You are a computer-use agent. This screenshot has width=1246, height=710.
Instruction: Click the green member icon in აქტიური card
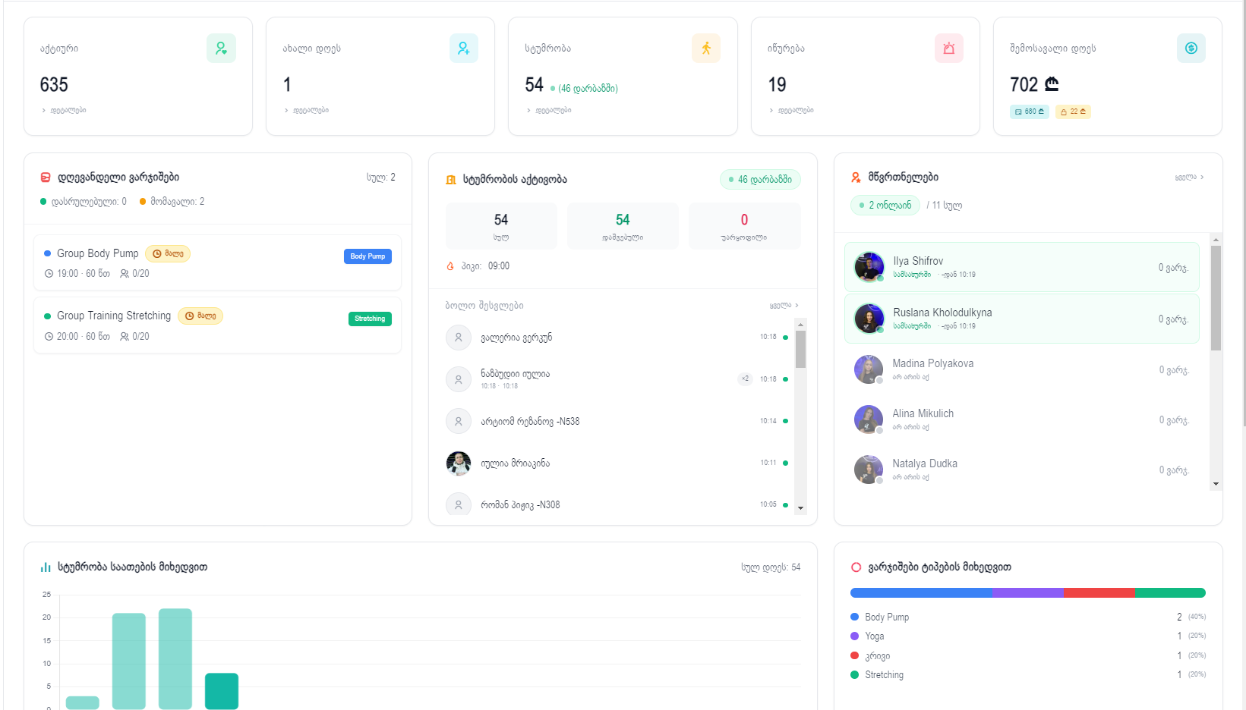[221, 49]
